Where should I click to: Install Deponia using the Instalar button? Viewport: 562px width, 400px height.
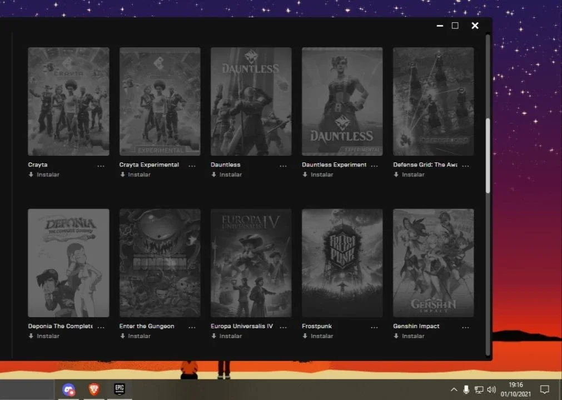click(x=44, y=336)
